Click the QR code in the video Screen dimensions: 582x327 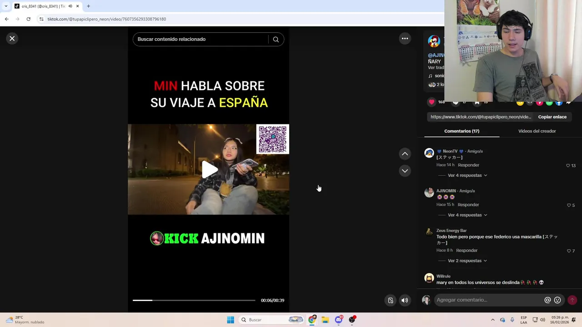pos(272,139)
